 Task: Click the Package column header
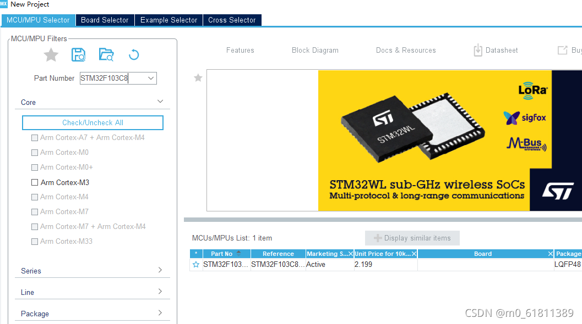pyautogui.click(x=568, y=254)
